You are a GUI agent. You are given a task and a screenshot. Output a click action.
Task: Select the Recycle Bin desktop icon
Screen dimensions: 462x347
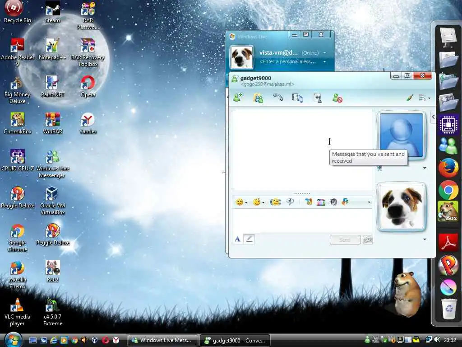[18, 12]
